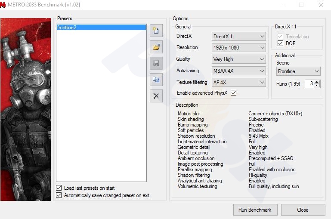The image size is (331, 219).
Task: Click the 'Precomputed + SSAO' value
Action: pos(271,158)
